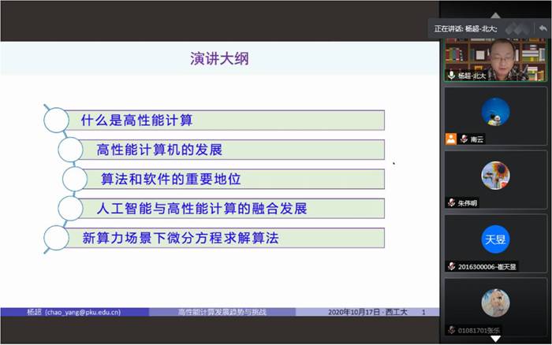Click the slide footer title 高性能计算发展趋势与挑战
The width and height of the screenshot is (552, 345).
[222, 313]
